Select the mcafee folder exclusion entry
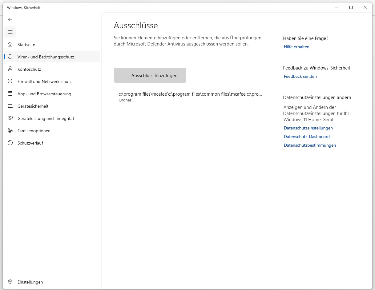 [x=190, y=97]
